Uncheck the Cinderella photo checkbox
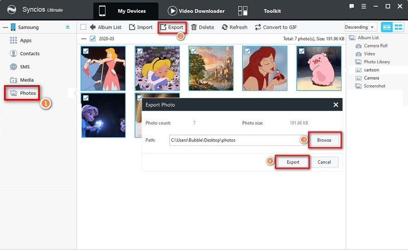408x250 pixels. point(86,51)
